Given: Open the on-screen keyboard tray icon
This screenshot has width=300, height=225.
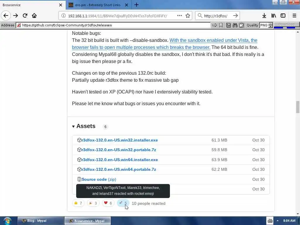Looking at the screenshot, I should (x=270, y=221).
